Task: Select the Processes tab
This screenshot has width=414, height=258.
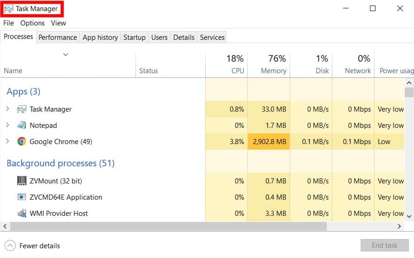Action: pyautogui.click(x=18, y=37)
